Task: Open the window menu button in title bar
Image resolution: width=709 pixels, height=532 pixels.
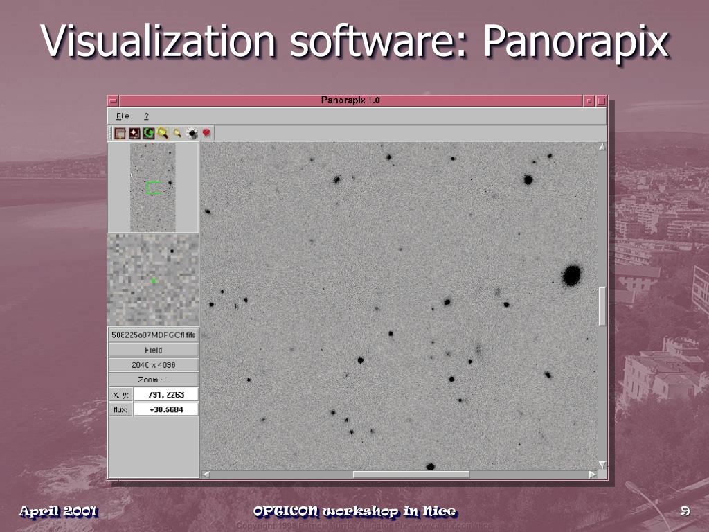Action: (113, 100)
